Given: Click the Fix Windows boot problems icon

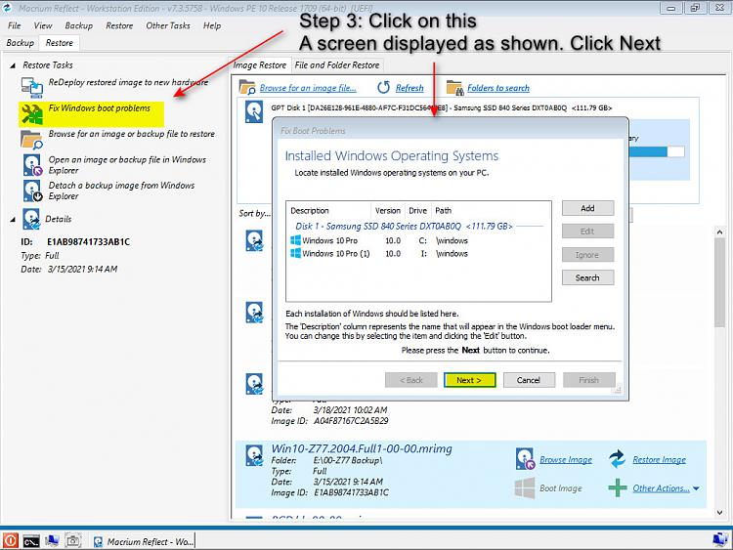Looking at the screenshot, I should (x=32, y=114).
